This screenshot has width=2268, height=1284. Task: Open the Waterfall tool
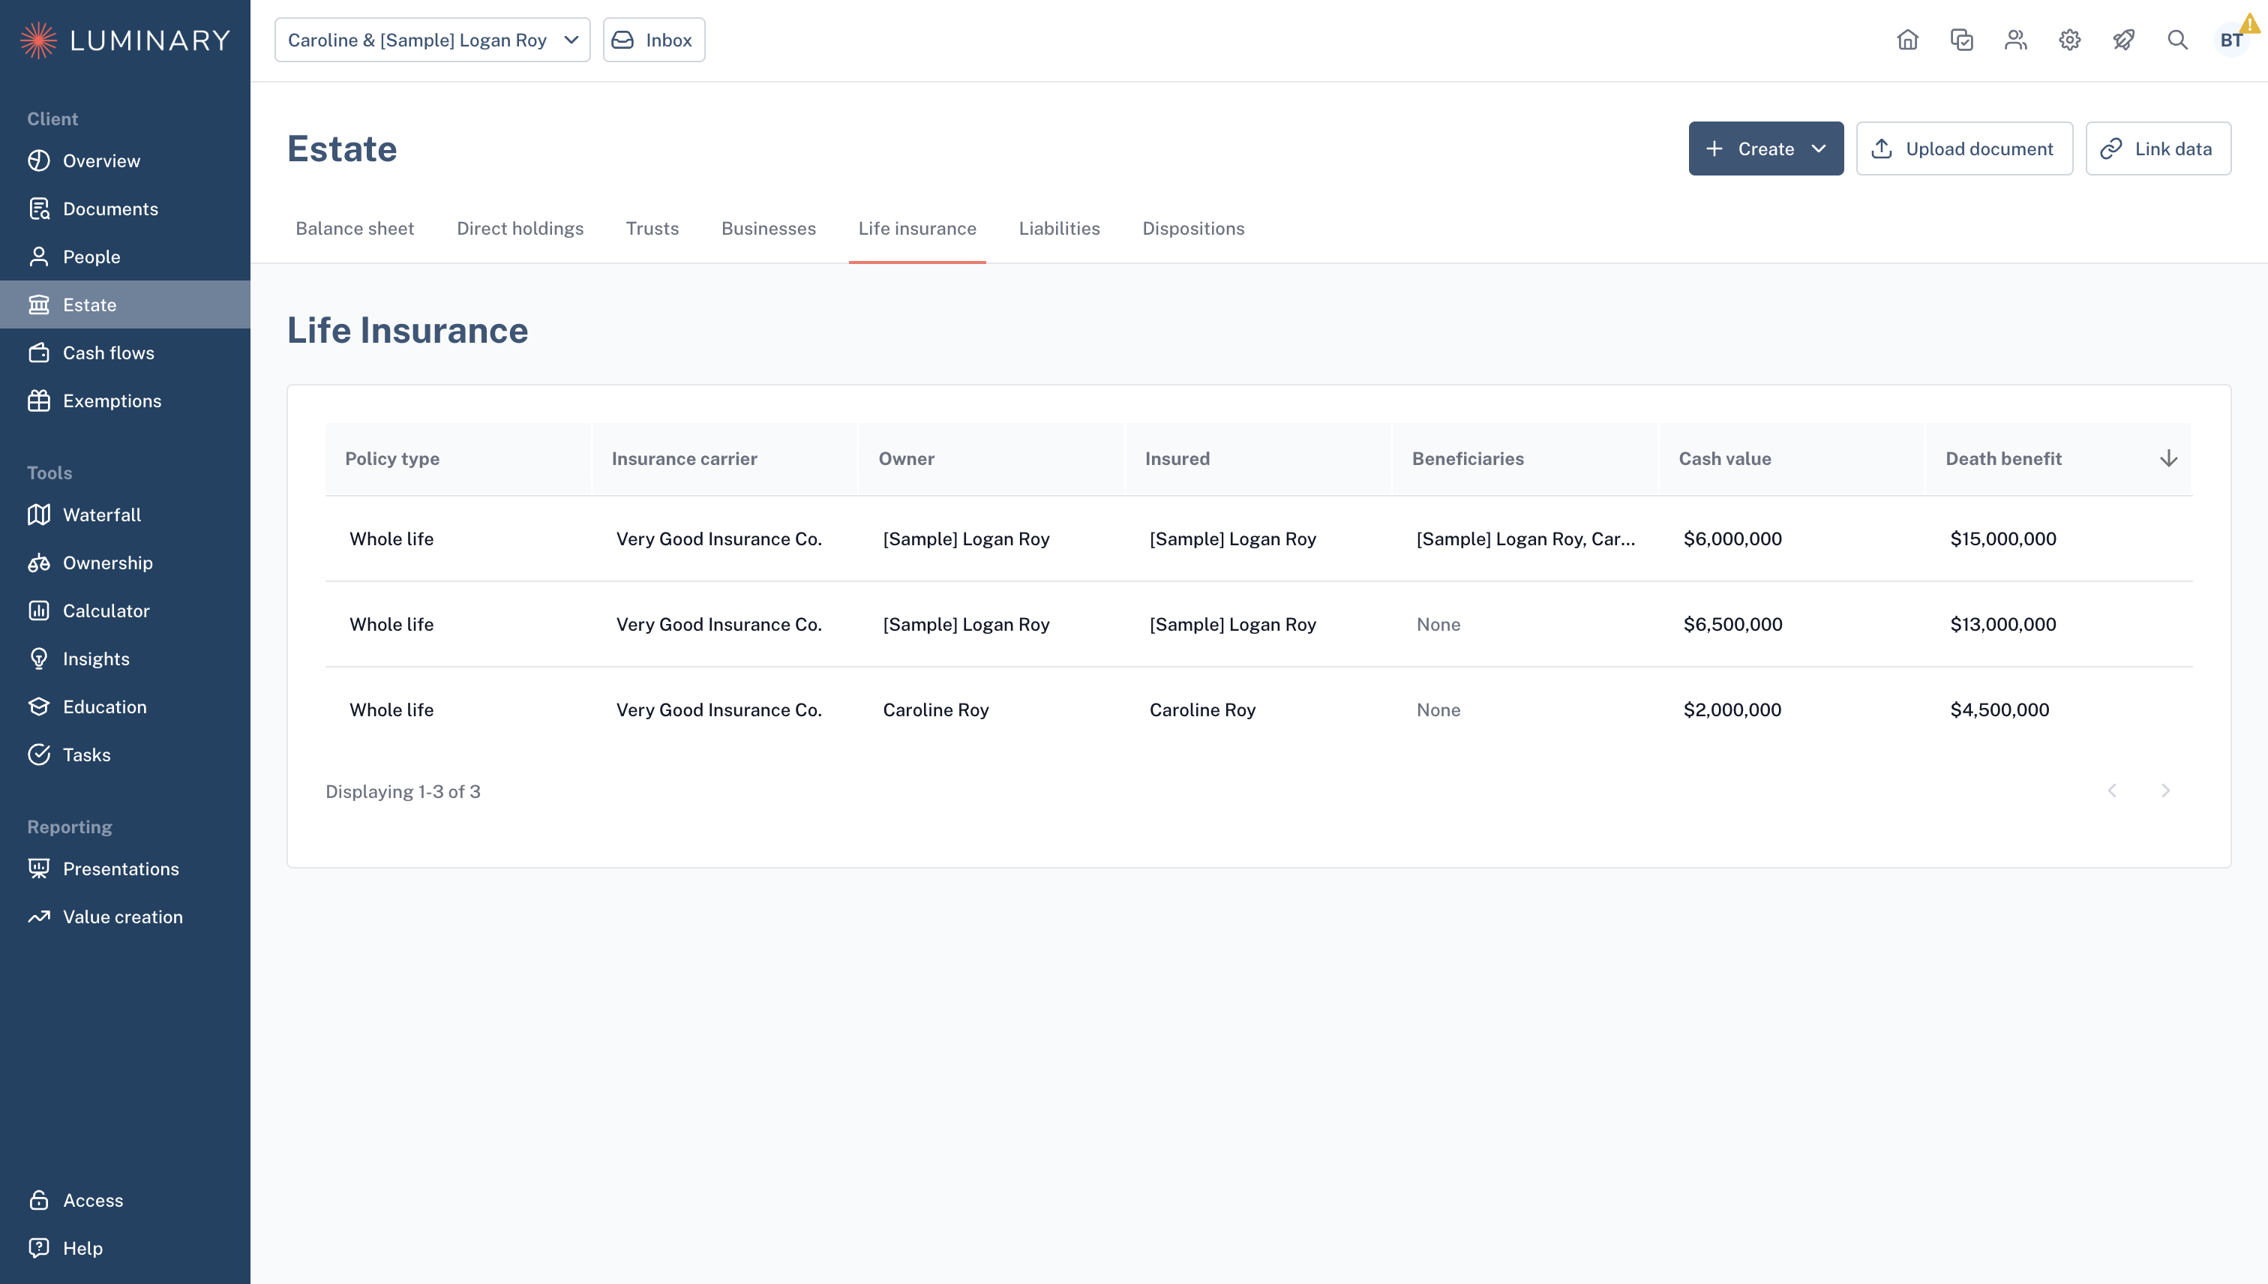pos(125,514)
